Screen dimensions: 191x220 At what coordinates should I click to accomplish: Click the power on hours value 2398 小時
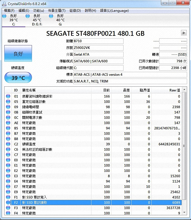[173, 68]
